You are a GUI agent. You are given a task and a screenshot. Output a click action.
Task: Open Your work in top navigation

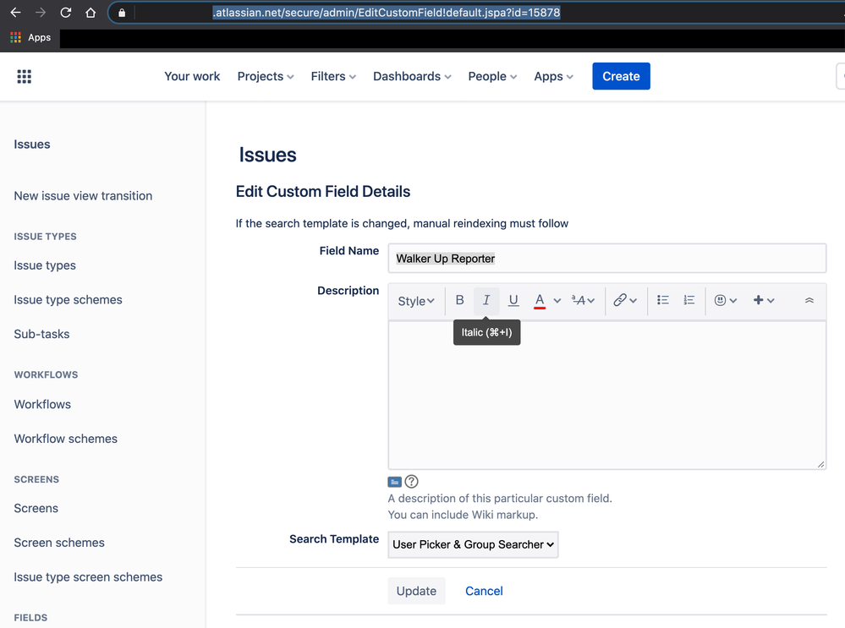pyautogui.click(x=192, y=76)
